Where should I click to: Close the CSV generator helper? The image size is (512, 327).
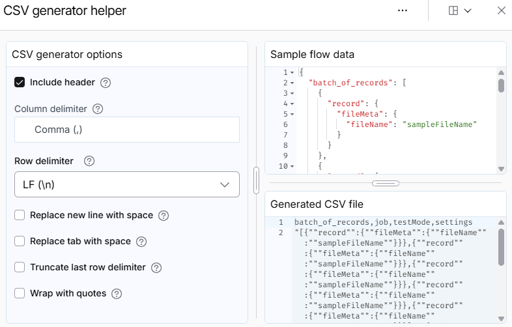click(501, 10)
